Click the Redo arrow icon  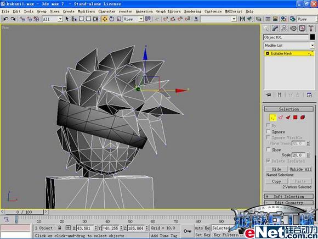[13, 19]
